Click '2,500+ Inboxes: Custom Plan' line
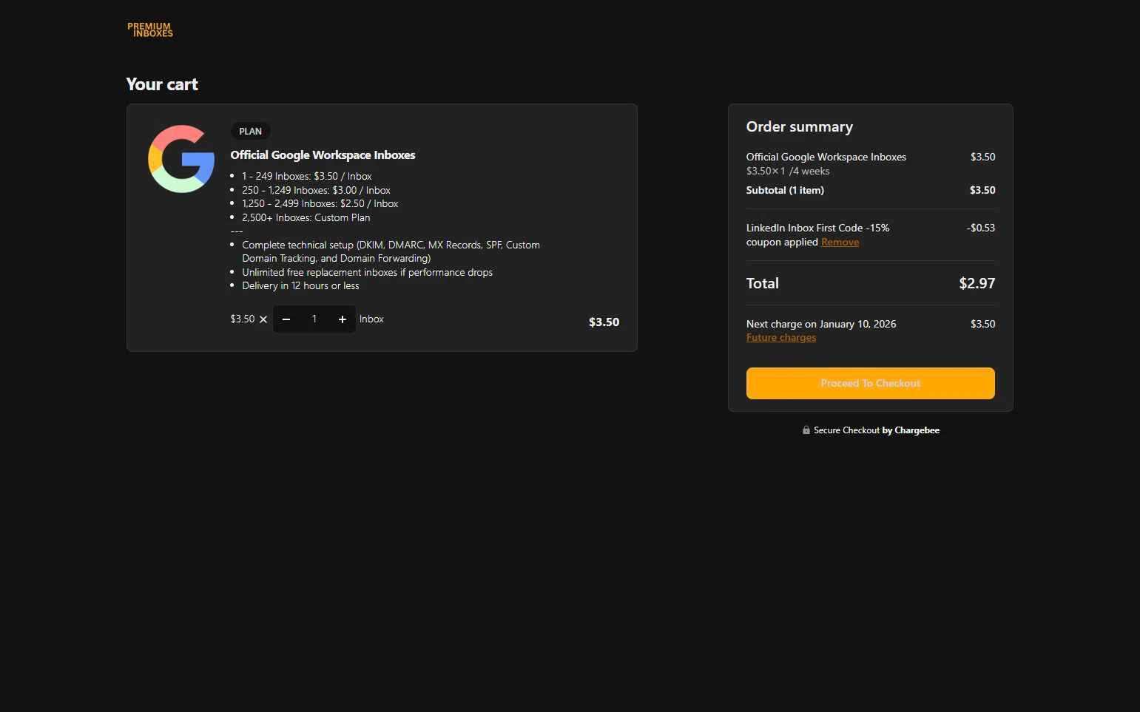Screen dimensions: 1140x712 pyautogui.click(x=306, y=217)
